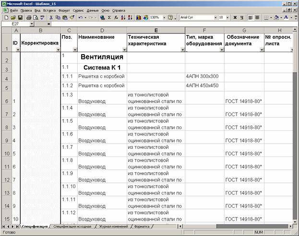Viewport: 299px width, 236px height.
Task: Click the fill color bucket swatch
Action: (276, 17)
